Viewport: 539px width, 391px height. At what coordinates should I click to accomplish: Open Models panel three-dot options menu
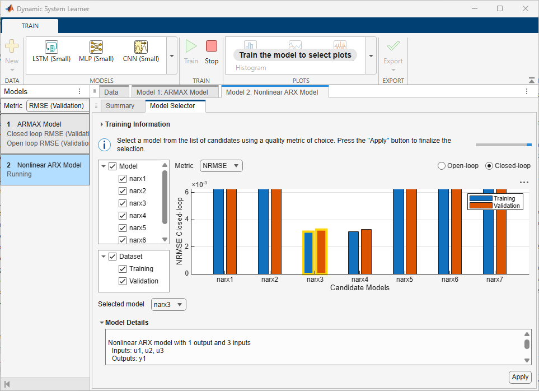(x=79, y=91)
